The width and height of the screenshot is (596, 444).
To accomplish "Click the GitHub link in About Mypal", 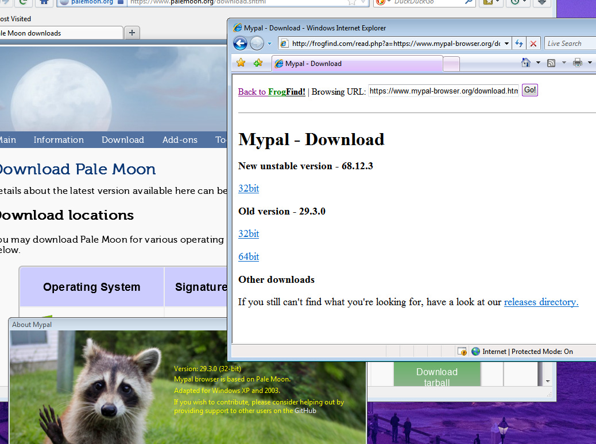I will pos(305,411).
